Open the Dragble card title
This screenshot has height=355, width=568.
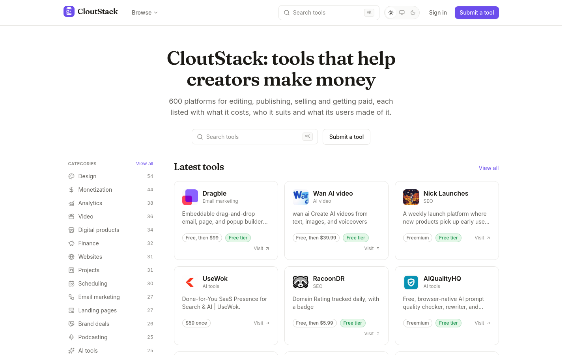tap(215, 193)
